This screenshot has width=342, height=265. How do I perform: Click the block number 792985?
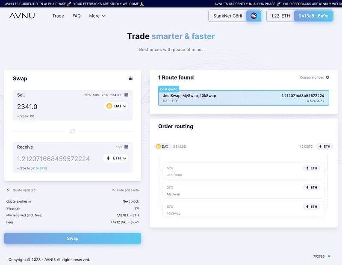point(318,256)
